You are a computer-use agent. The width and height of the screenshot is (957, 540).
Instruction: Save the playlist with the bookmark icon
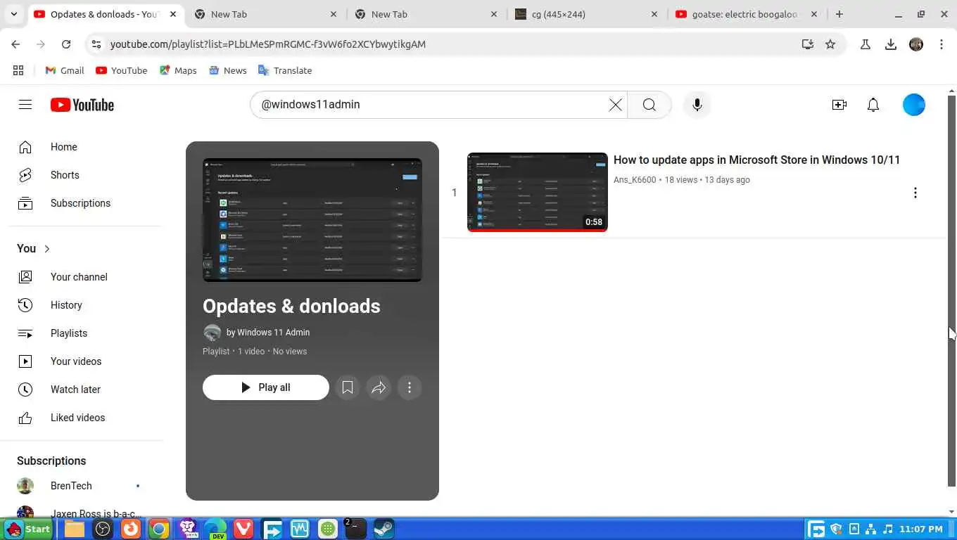(348, 387)
